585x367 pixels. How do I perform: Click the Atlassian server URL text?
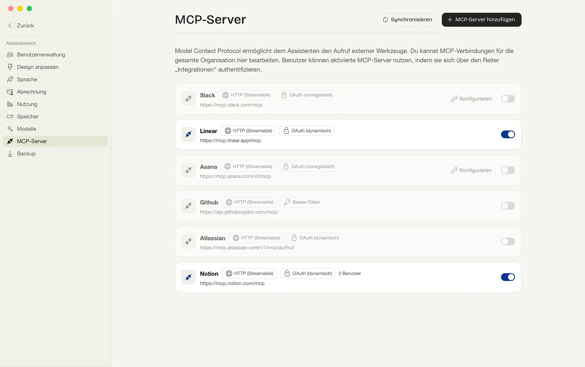pyautogui.click(x=247, y=248)
